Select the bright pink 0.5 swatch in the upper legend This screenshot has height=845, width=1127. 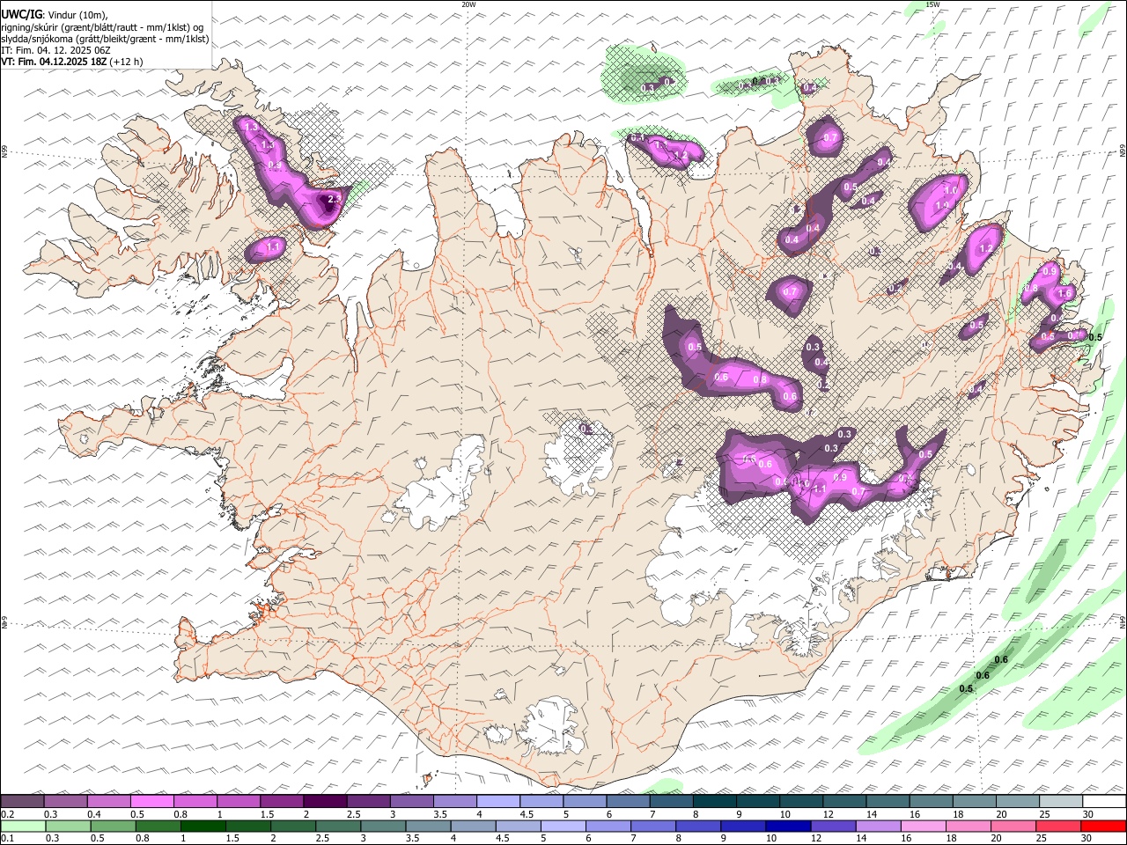point(151,801)
